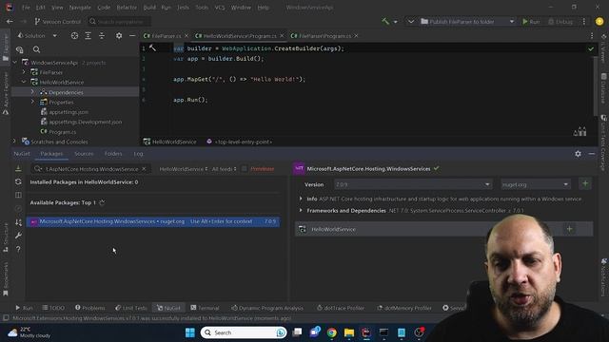The width and height of the screenshot is (609, 342).
Task: Expand the package Info section
Action: [301, 199]
